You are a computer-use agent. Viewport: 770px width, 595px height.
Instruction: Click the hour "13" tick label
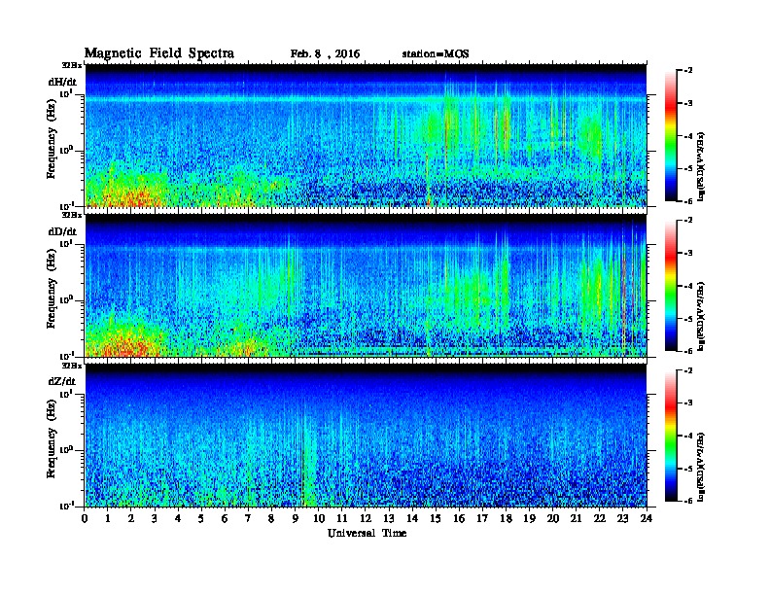pos(389,518)
